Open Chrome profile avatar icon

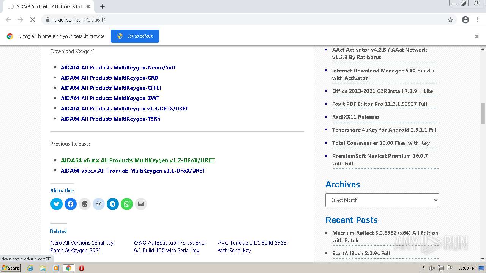point(465,20)
